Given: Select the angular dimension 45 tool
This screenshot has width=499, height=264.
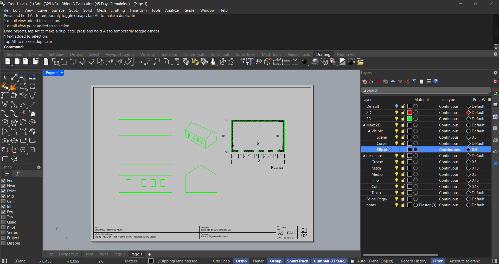Looking at the screenshot, I should click(x=101, y=62).
